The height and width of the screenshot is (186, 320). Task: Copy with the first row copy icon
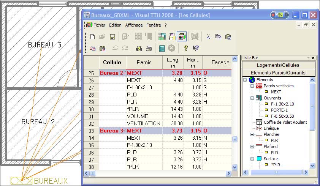218,37
